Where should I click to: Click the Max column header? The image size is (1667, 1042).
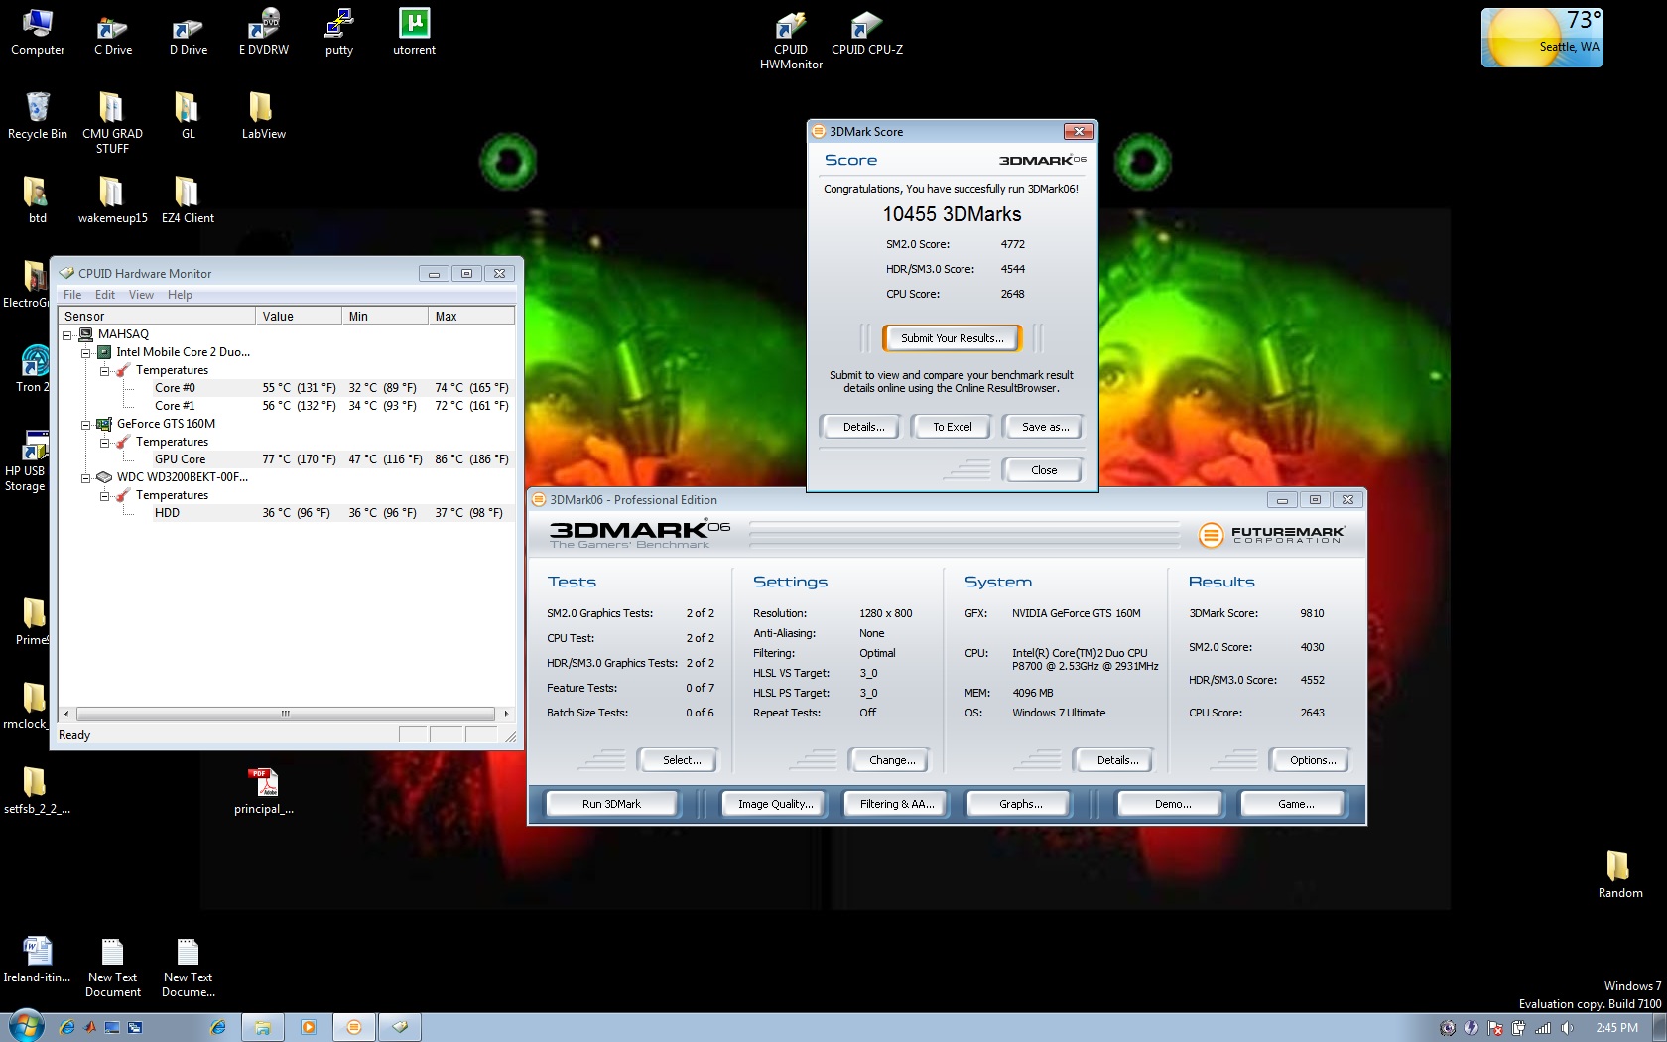tap(472, 316)
